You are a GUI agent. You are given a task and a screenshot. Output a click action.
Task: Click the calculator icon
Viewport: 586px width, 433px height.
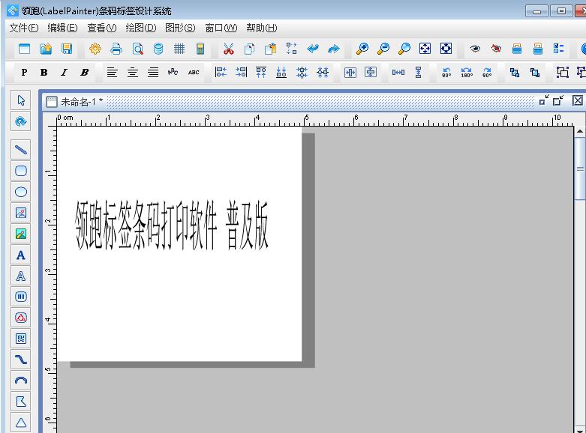(x=200, y=49)
